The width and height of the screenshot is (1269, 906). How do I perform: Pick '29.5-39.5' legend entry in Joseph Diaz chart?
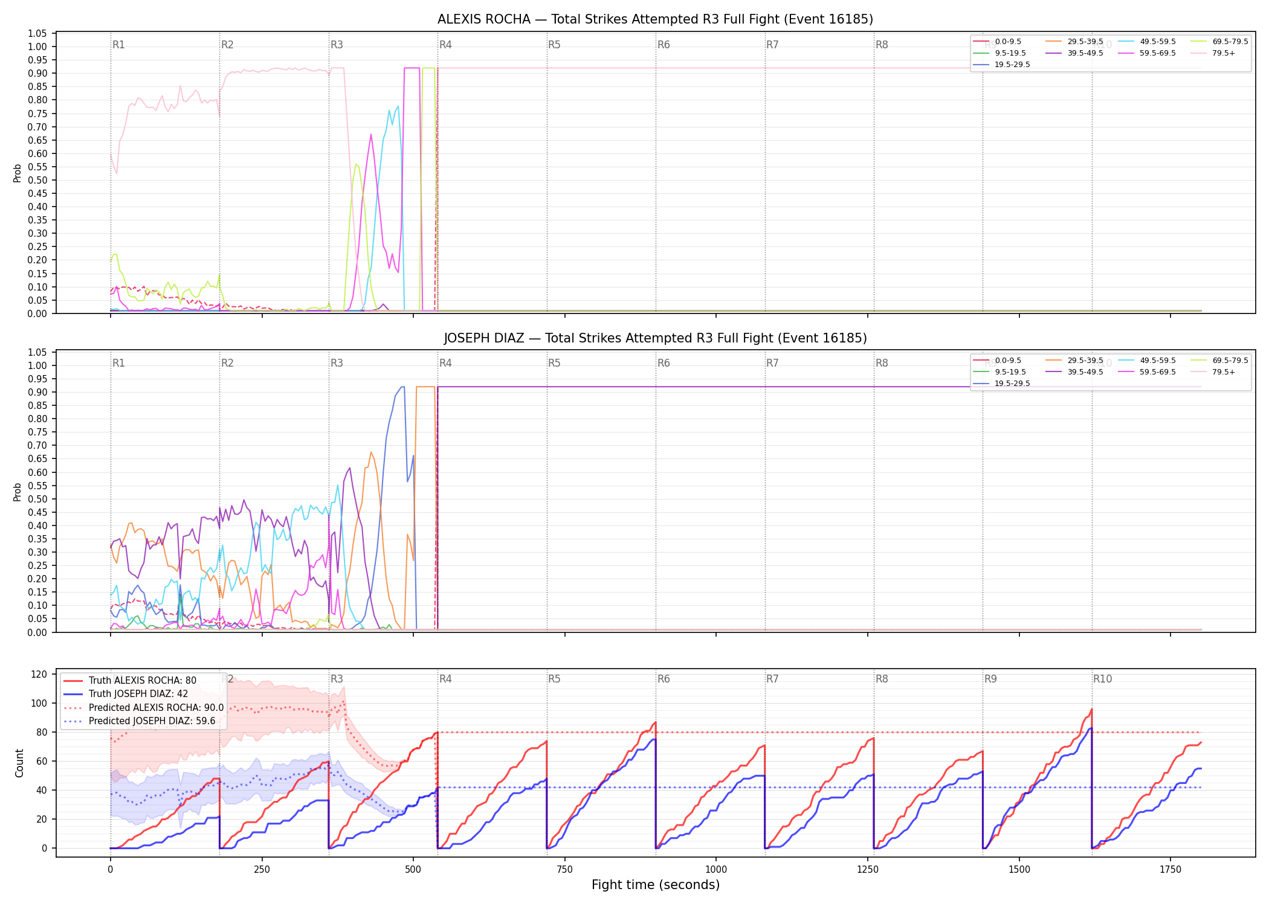point(1074,361)
